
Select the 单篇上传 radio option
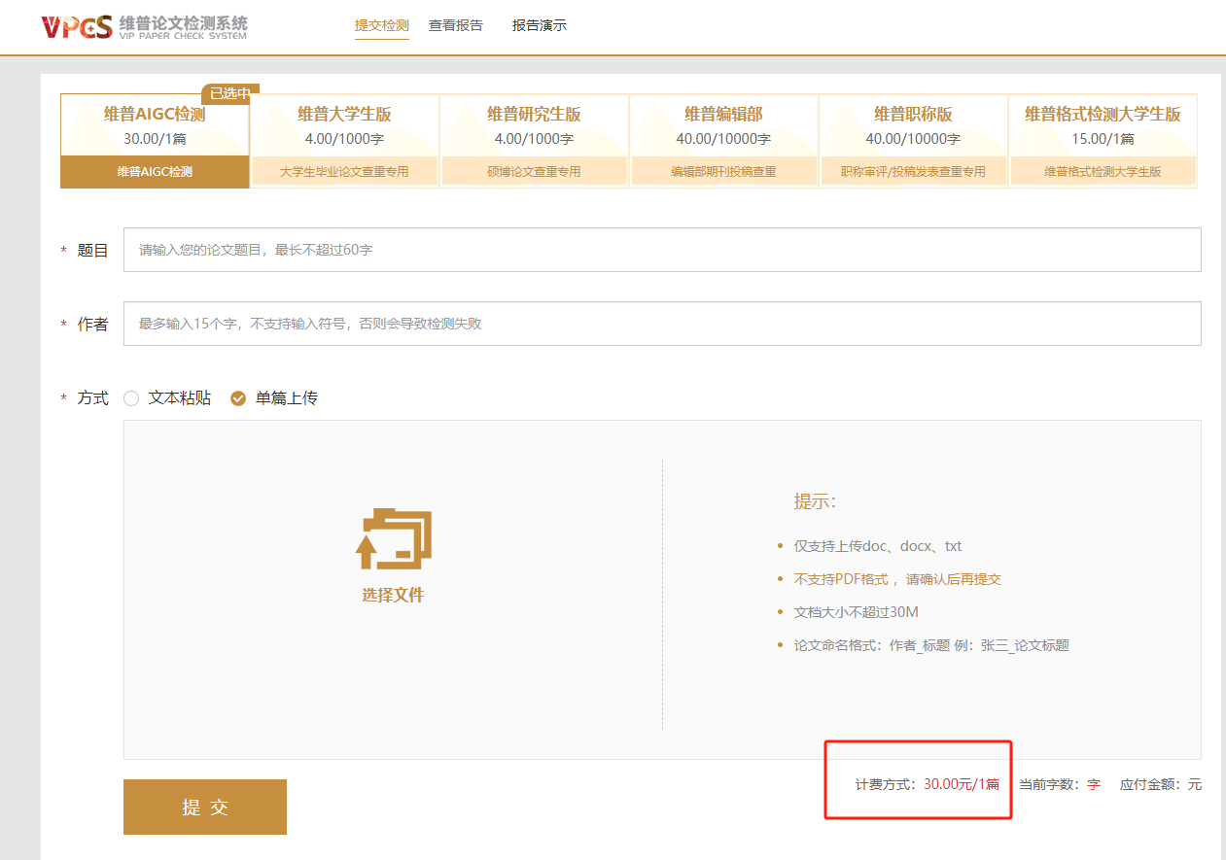[238, 397]
